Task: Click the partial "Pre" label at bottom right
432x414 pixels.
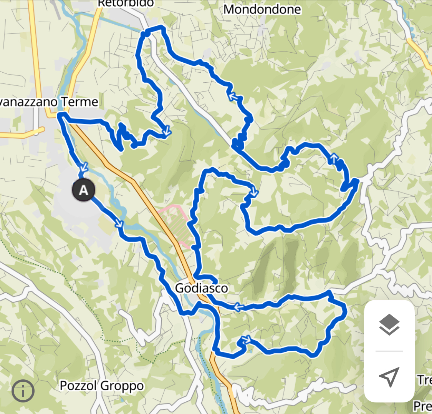Action: (423, 406)
